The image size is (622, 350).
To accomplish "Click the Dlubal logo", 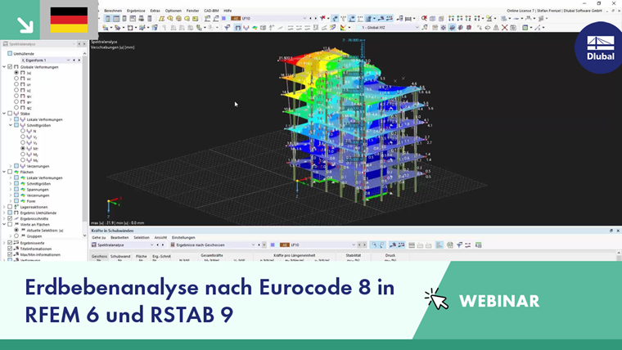I will tap(600, 47).
